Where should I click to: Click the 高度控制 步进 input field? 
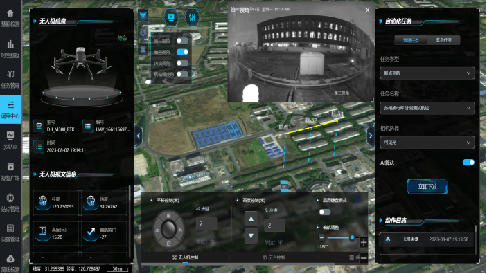[x=274, y=226]
